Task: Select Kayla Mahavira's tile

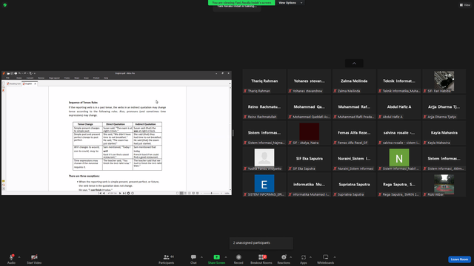Action: (444, 133)
